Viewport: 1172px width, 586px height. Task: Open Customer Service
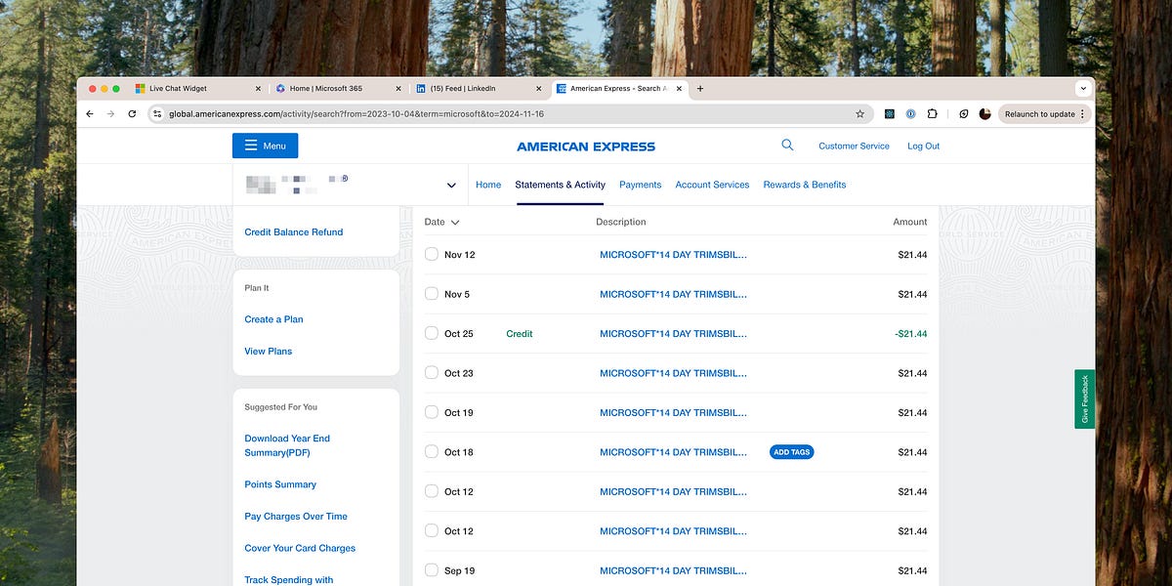coord(854,146)
